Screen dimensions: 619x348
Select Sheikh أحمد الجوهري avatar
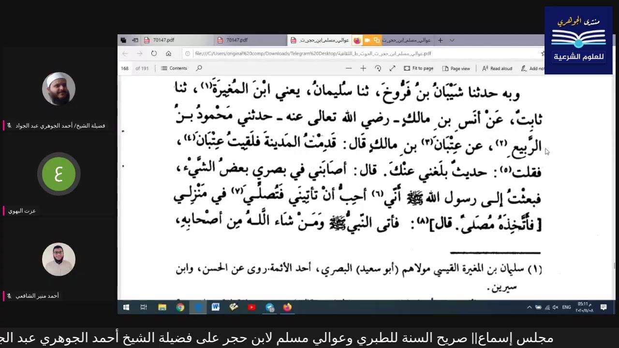coord(59,88)
